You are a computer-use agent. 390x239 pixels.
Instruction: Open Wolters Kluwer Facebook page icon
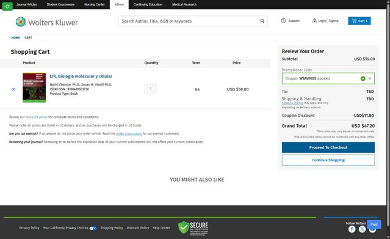352,229
